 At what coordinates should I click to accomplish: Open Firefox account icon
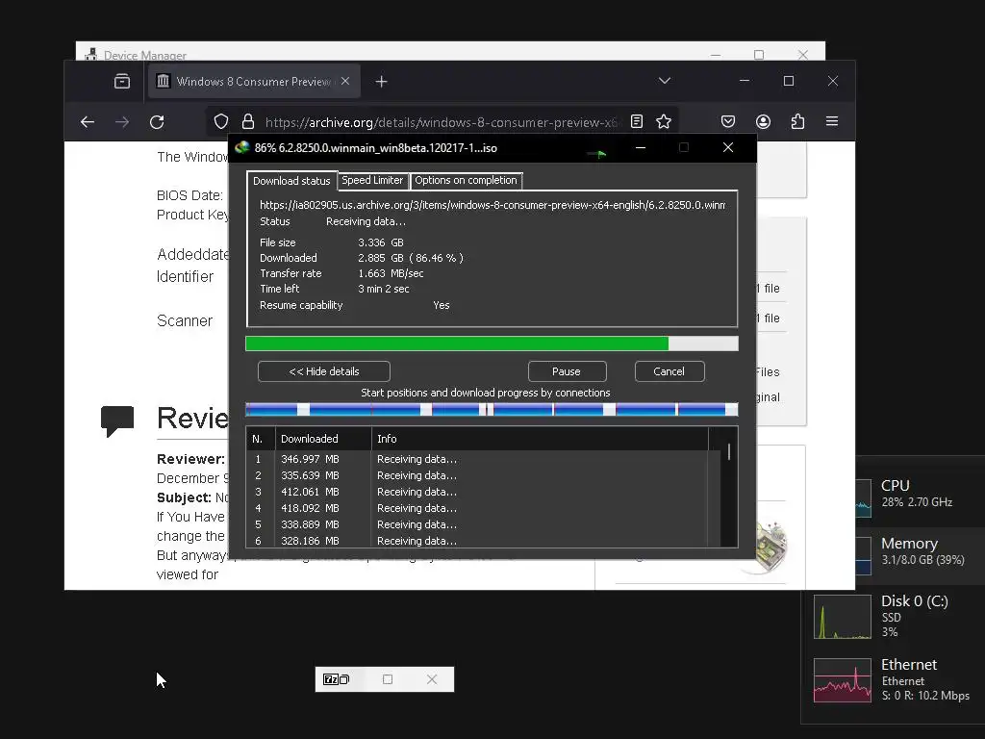click(x=763, y=121)
